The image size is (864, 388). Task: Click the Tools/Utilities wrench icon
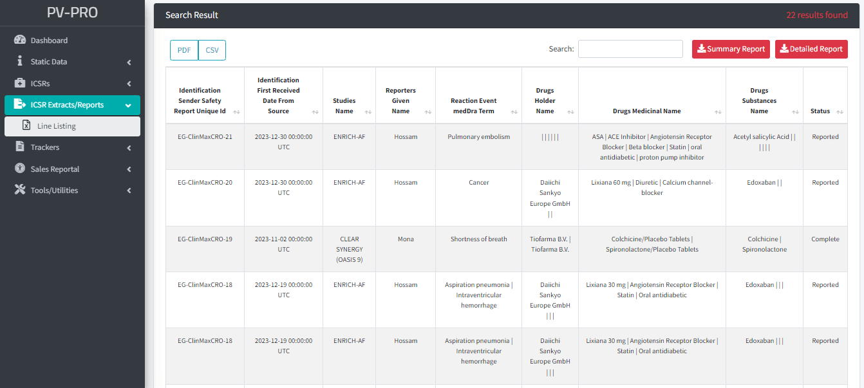[x=19, y=190]
